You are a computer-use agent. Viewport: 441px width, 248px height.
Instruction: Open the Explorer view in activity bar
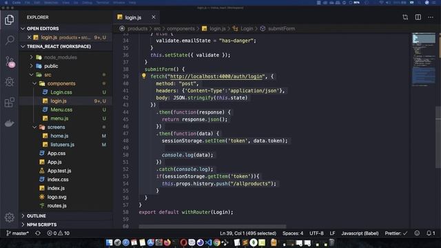9,20
